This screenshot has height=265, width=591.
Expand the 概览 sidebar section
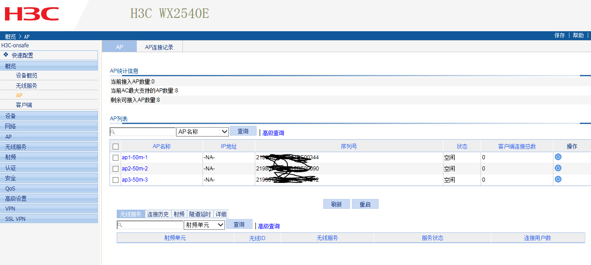[x=49, y=66]
